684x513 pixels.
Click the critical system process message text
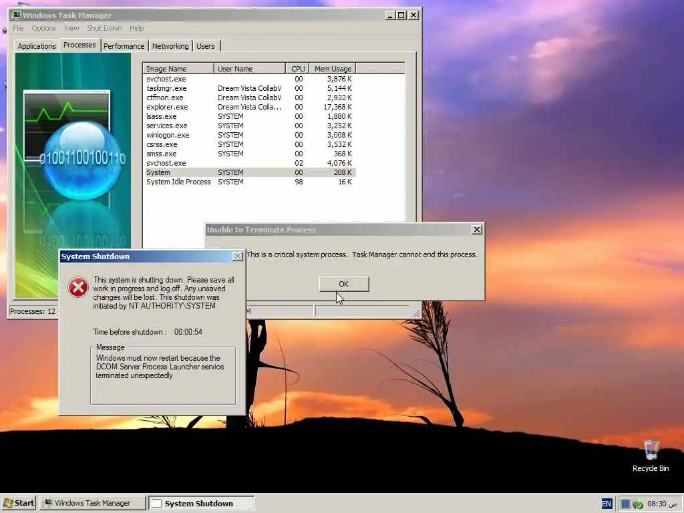(x=362, y=254)
